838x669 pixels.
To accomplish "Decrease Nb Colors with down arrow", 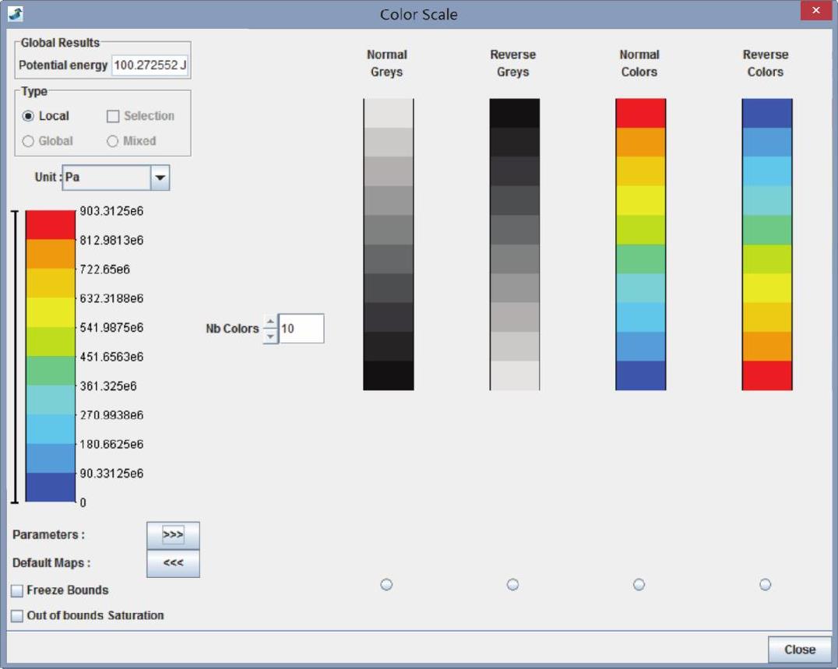I will point(270,336).
